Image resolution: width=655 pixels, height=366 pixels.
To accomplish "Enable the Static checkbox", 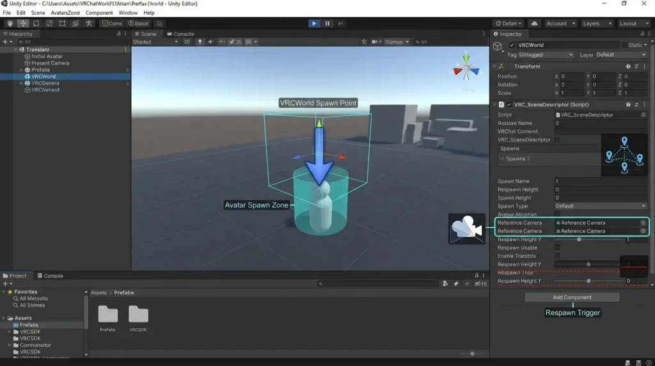I will coord(624,45).
